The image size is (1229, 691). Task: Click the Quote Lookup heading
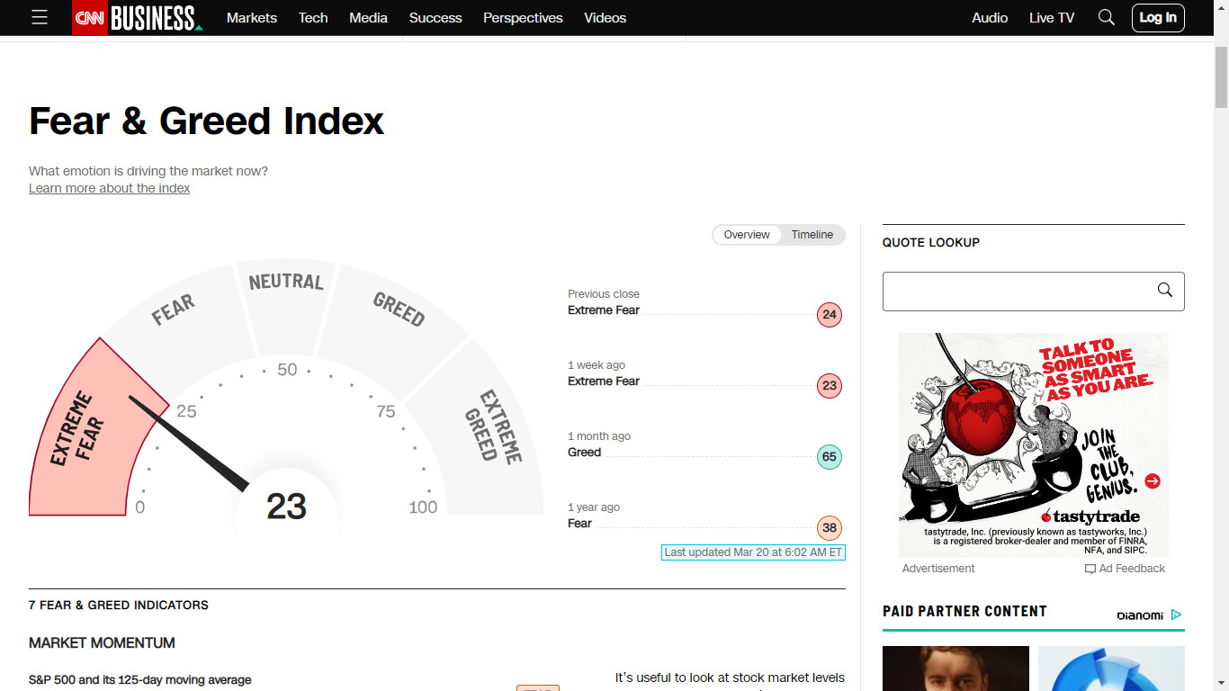pyautogui.click(x=931, y=243)
